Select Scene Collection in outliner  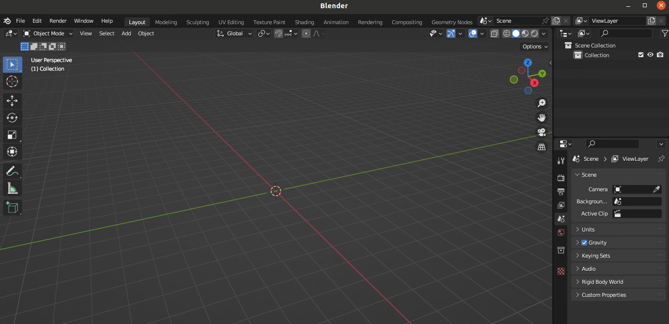[595, 46]
